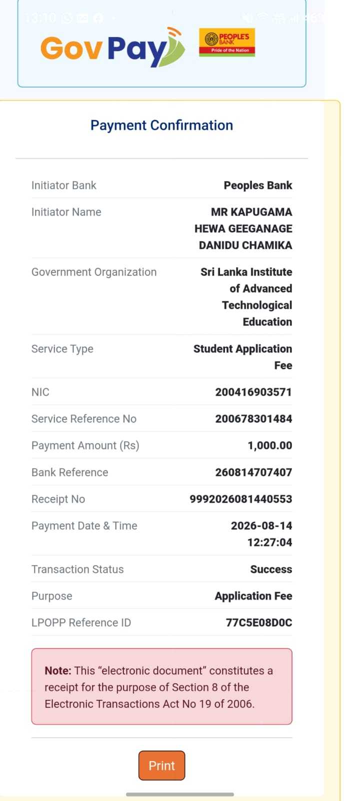This screenshot has height=801, width=360.
Task: Tap the Wi-Fi status icon
Action: pos(262,18)
